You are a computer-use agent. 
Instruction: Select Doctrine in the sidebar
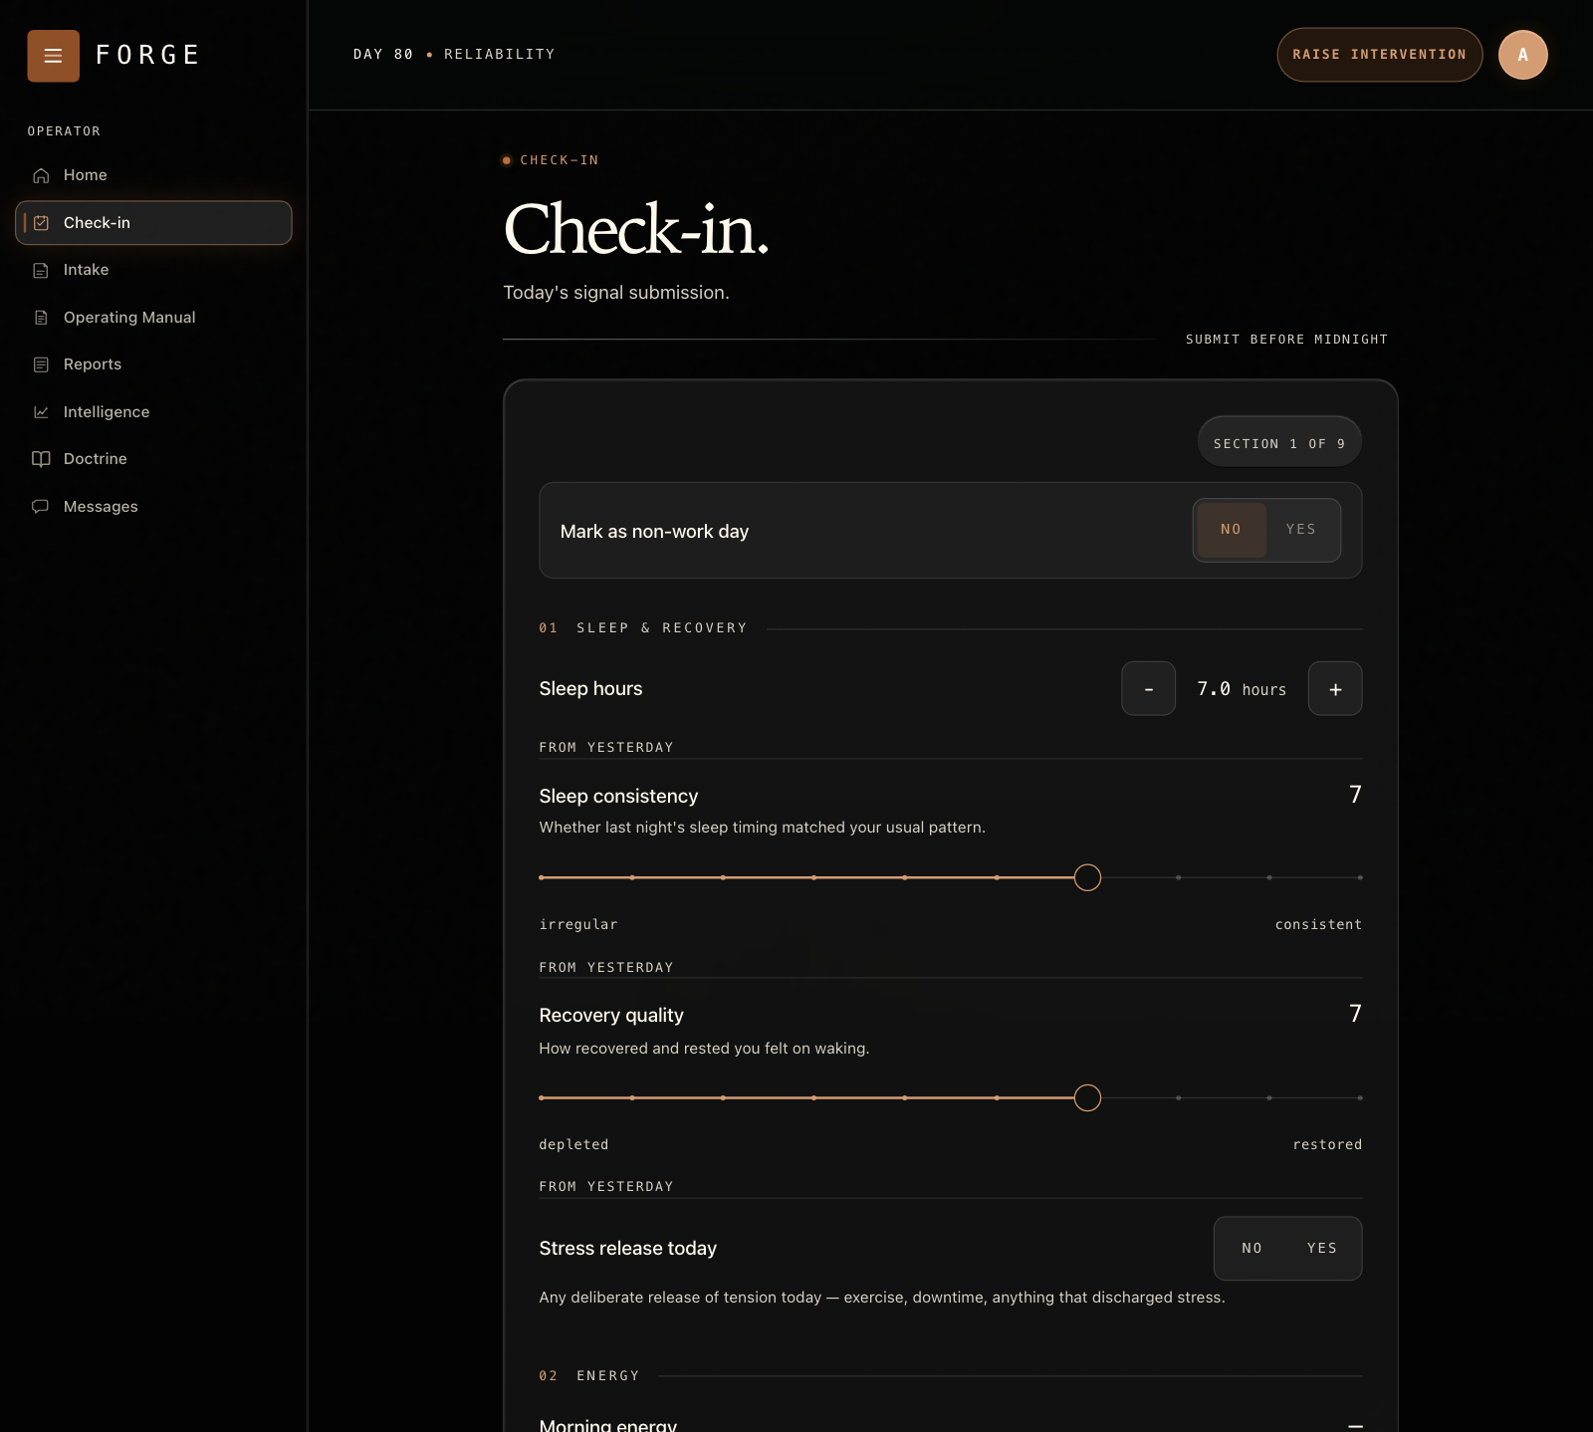tap(153, 459)
